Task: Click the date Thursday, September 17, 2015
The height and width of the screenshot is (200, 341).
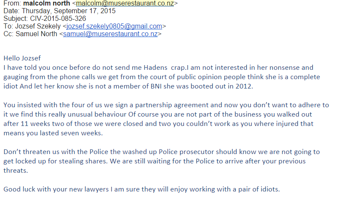Action: 69,11
